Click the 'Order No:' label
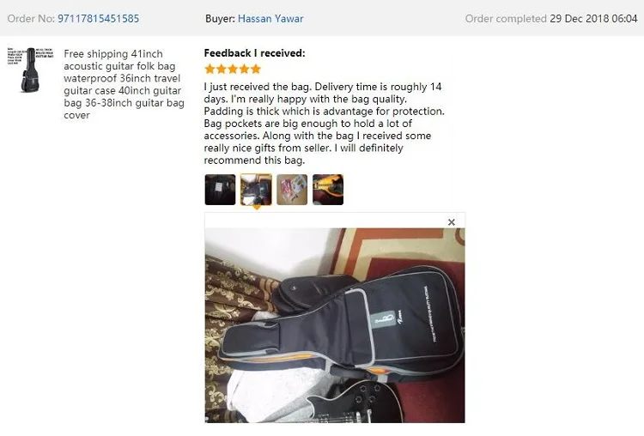This screenshot has width=644, height=436. click(x=31, y=19)
